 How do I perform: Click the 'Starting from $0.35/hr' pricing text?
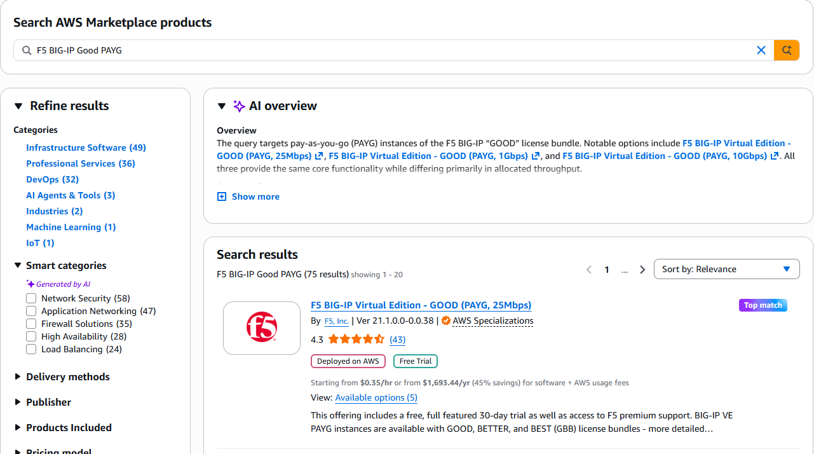point(351,383)
